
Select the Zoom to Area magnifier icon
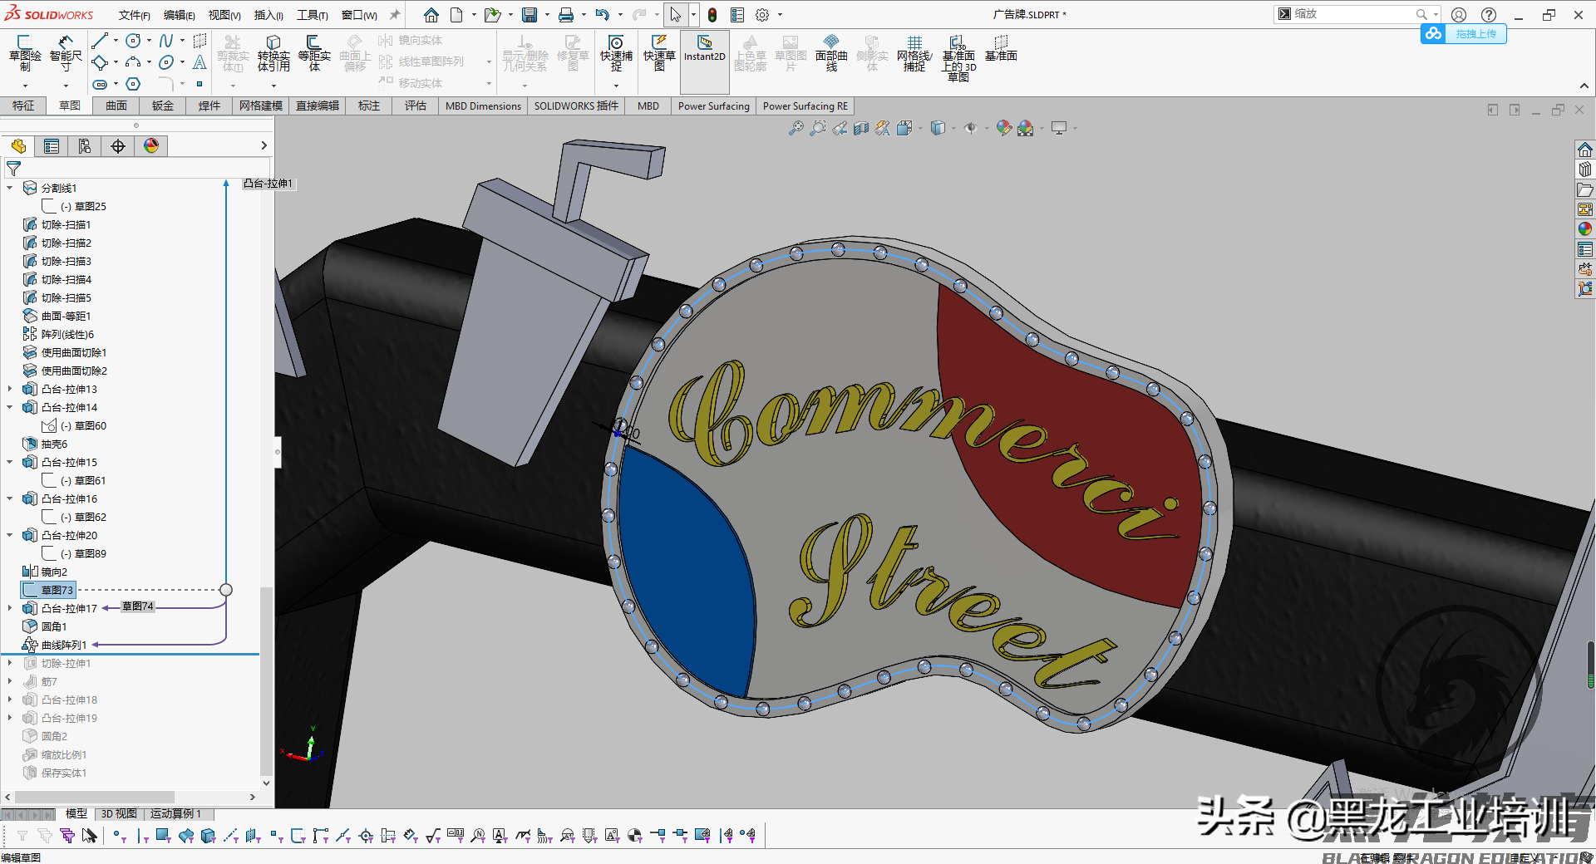point(817,128)
